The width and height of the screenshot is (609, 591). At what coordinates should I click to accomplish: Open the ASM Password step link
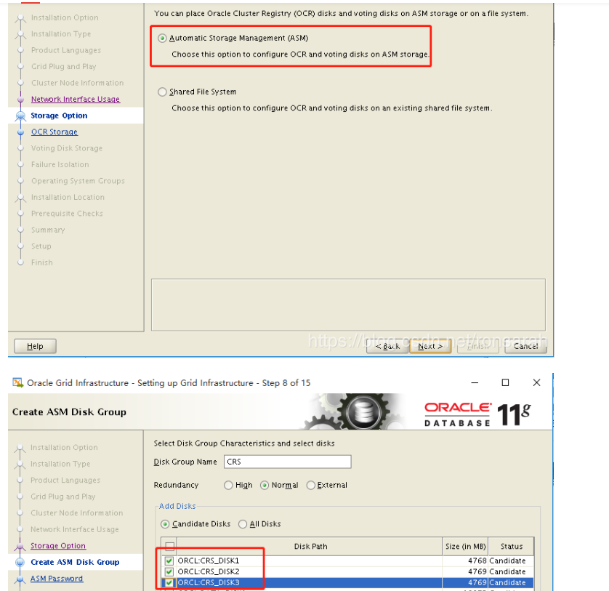click(x=57, y=578)
